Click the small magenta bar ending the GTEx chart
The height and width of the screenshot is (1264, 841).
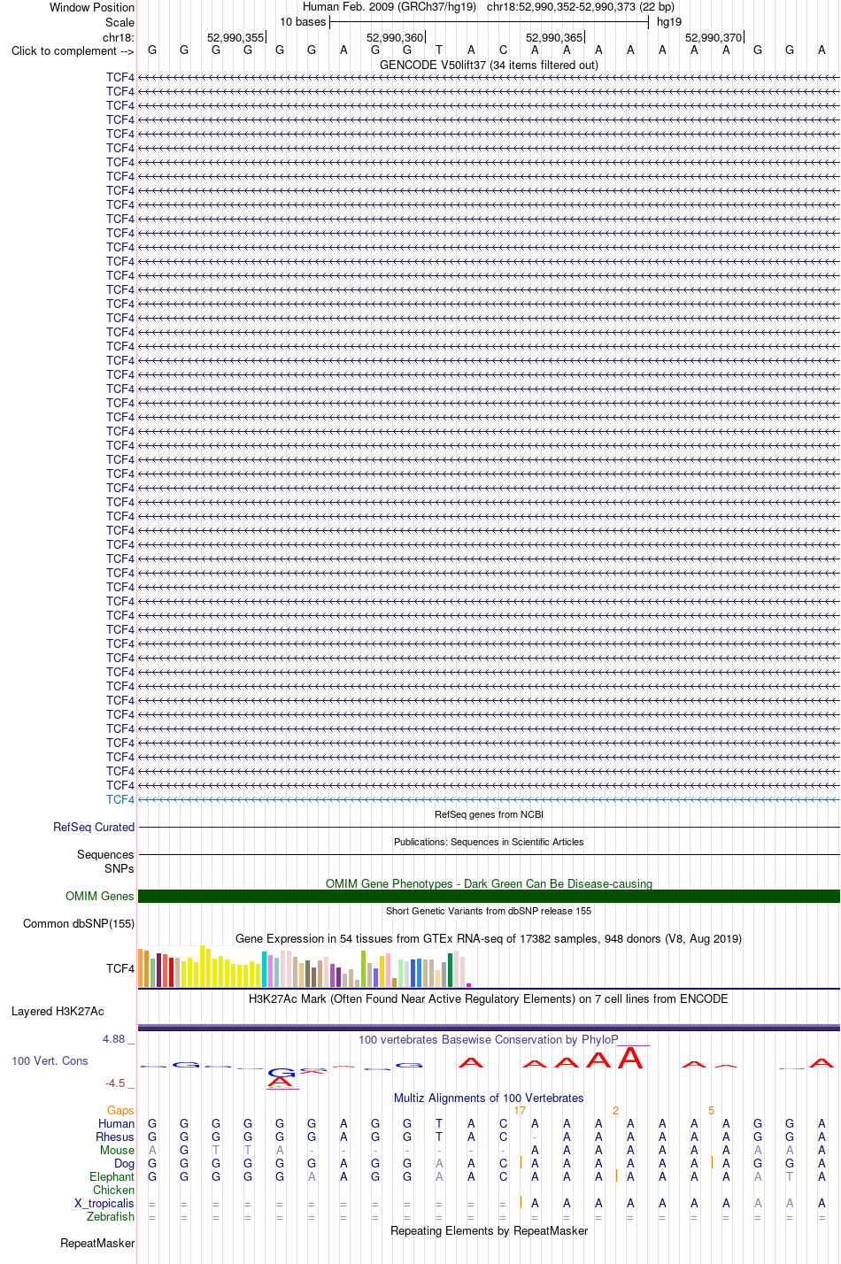[x=469, y=985]
